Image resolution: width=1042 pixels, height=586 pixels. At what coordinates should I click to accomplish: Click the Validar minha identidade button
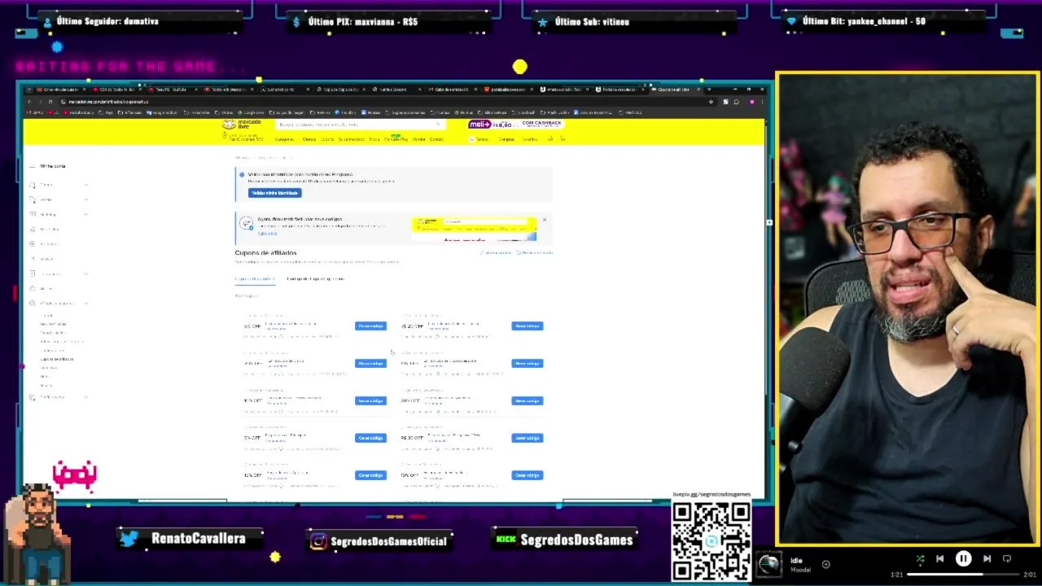tap(275, 193)
